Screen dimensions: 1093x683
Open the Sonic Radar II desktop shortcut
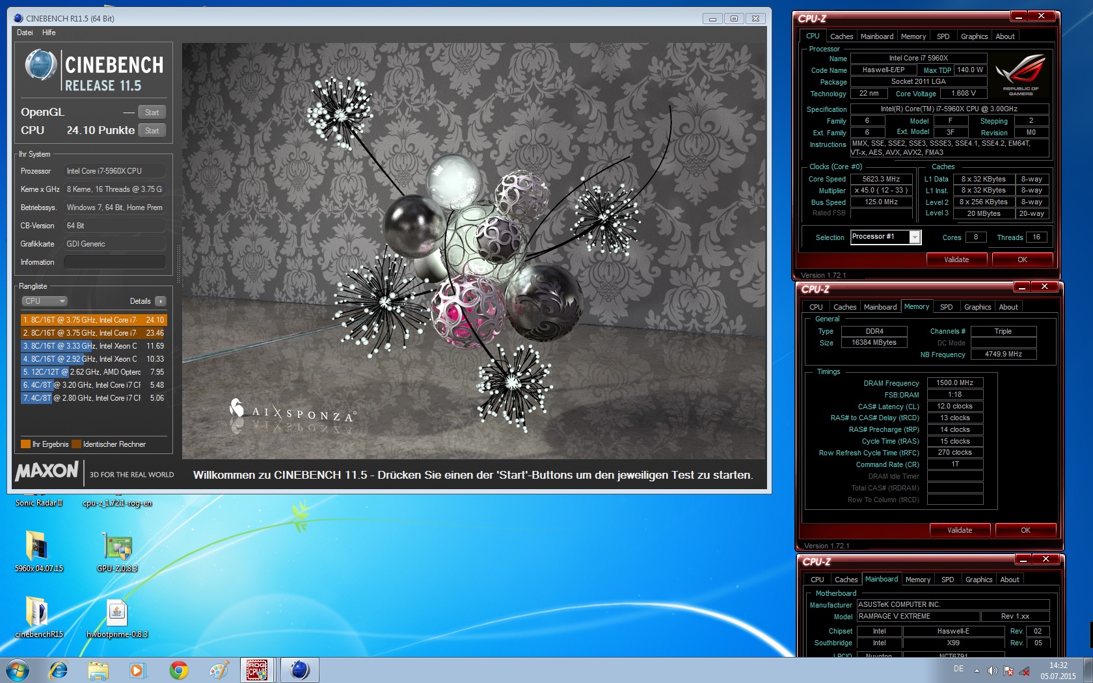pos(39,503)
